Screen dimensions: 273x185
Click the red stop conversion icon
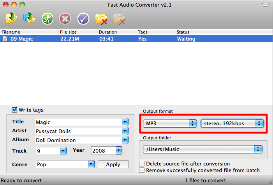pyautogui.click(x=65, y=19)
